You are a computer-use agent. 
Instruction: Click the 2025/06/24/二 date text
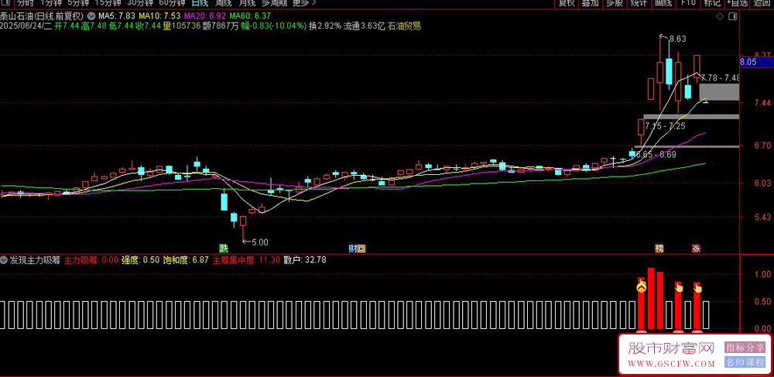click(26, 26)
